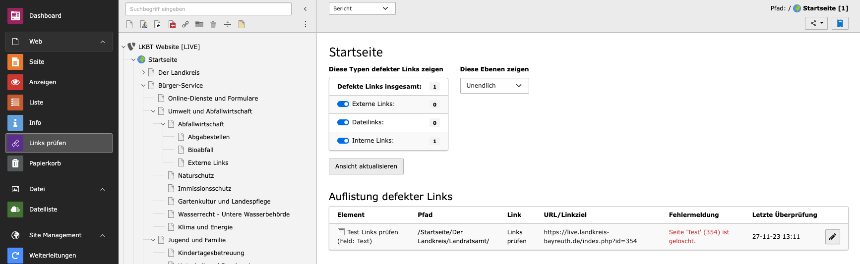860x264 pixels.
Task: Open the share dropdown button
Action: (816, 23)
